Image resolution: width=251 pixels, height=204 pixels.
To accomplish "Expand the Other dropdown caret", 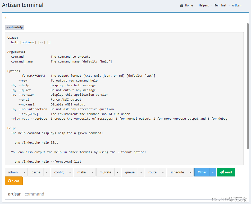I will pyautogui.click(x=213, y=172).
